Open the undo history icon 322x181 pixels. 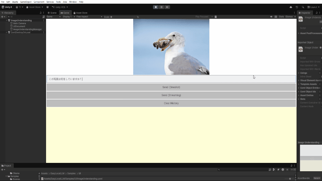point(297,7)
